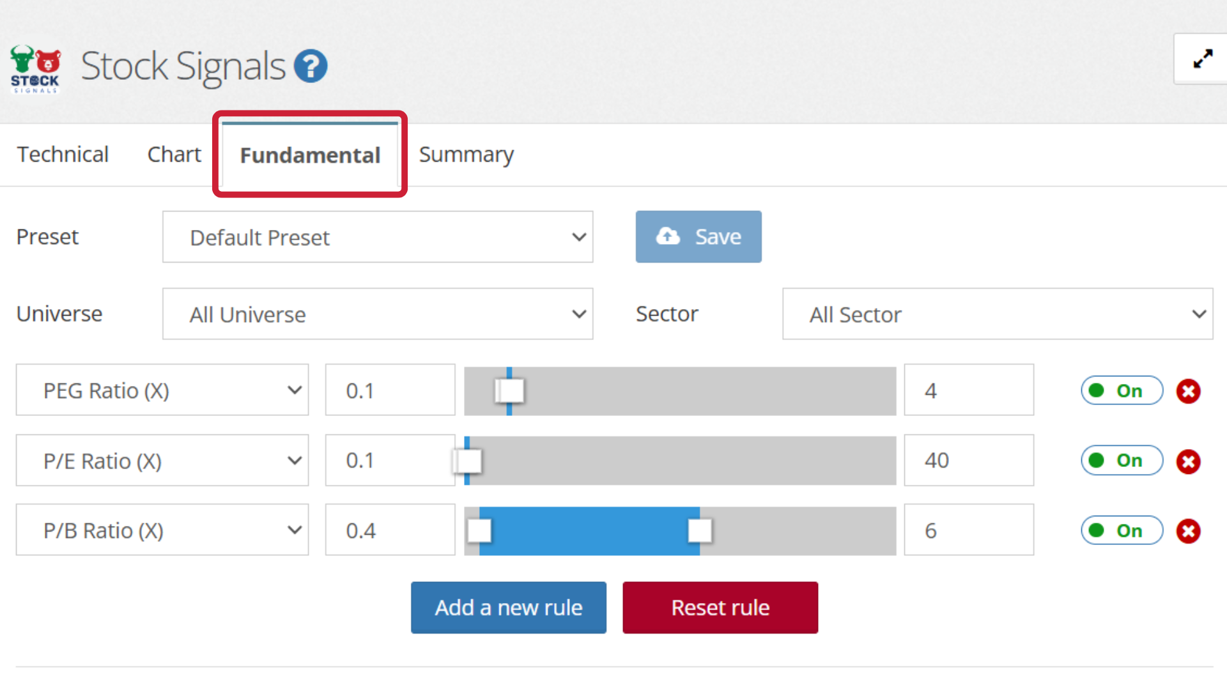Open the All Sector dropdown
1227x690 pixels.
(x=997, y=314)
